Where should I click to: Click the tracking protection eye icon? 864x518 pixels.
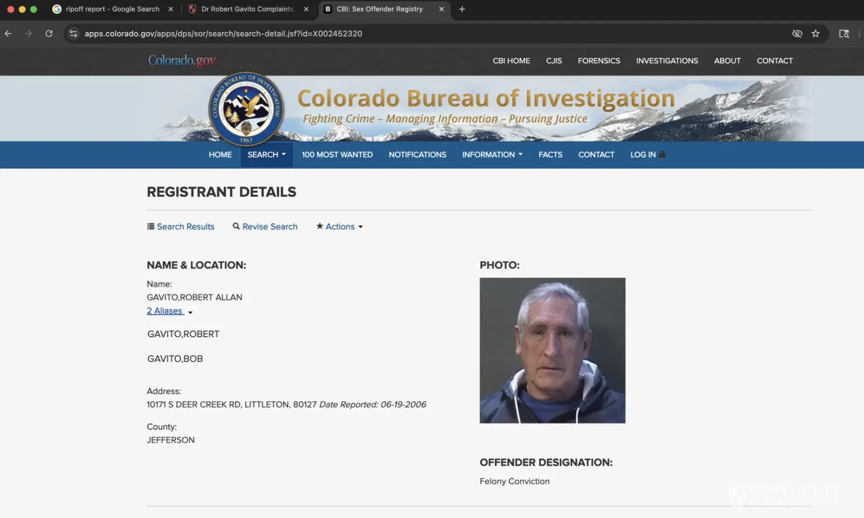797,34
